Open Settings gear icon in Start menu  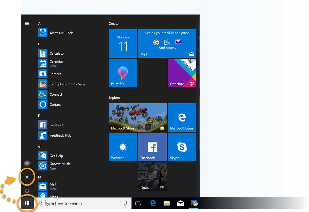(x=27, y=177)
